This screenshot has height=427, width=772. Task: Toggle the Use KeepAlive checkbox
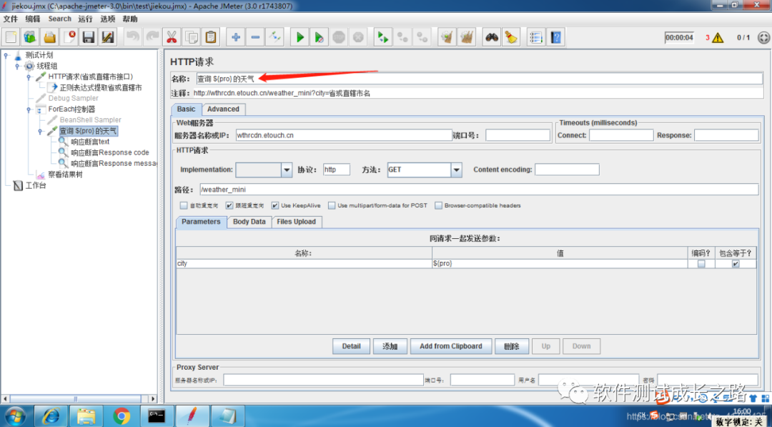click(x=274, y=205)
